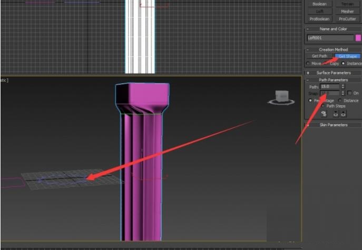Click the Path value spinner arrows

343,86
